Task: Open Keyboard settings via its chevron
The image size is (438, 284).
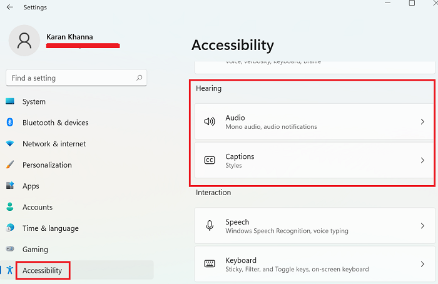Action: click(422, 264)
